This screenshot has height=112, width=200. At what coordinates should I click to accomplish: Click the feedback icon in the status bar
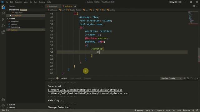pos(193,110)
